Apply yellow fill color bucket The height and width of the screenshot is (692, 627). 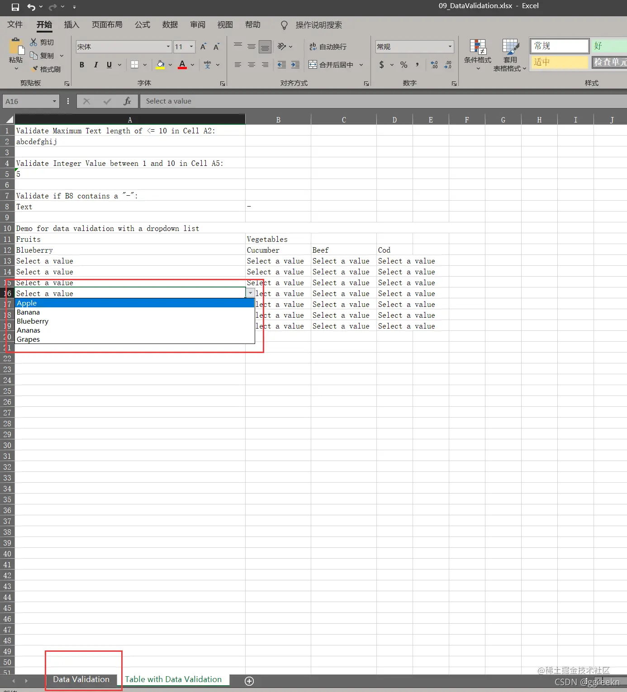(x=160, y=65)
